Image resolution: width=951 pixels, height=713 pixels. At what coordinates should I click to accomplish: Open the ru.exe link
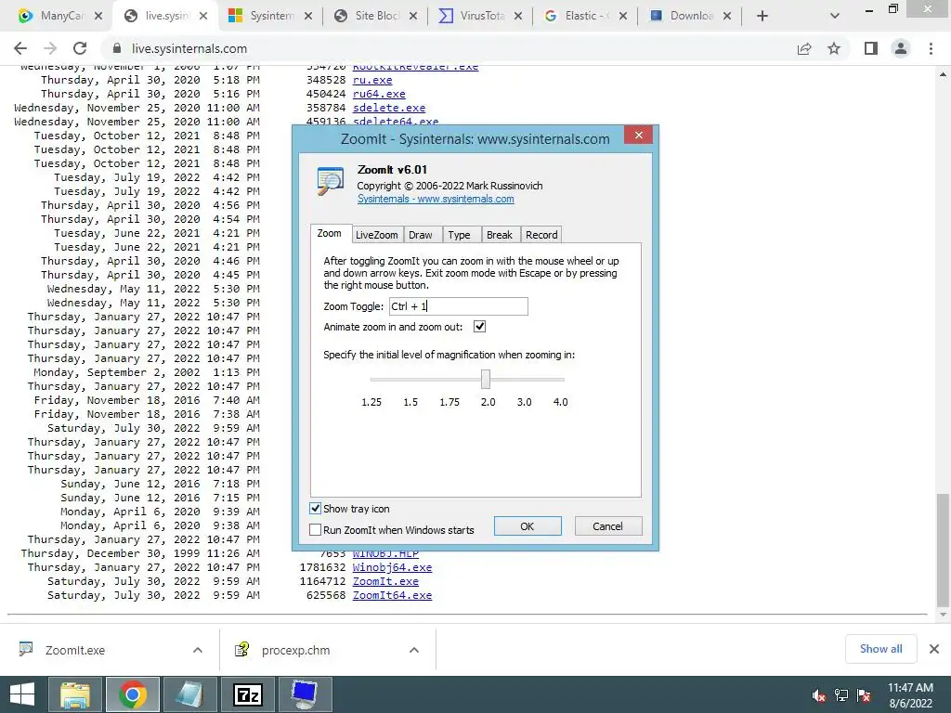(x=372, y=80)
